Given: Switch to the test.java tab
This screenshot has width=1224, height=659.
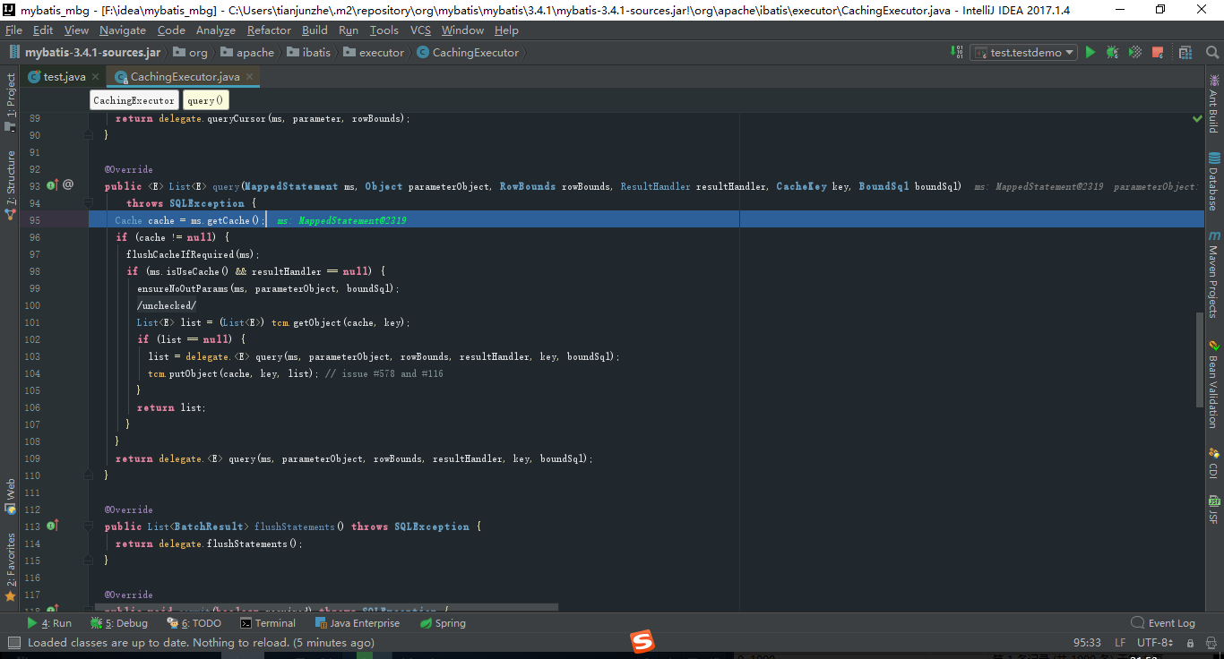Looking at the screenshot, I should pos(63,76).
